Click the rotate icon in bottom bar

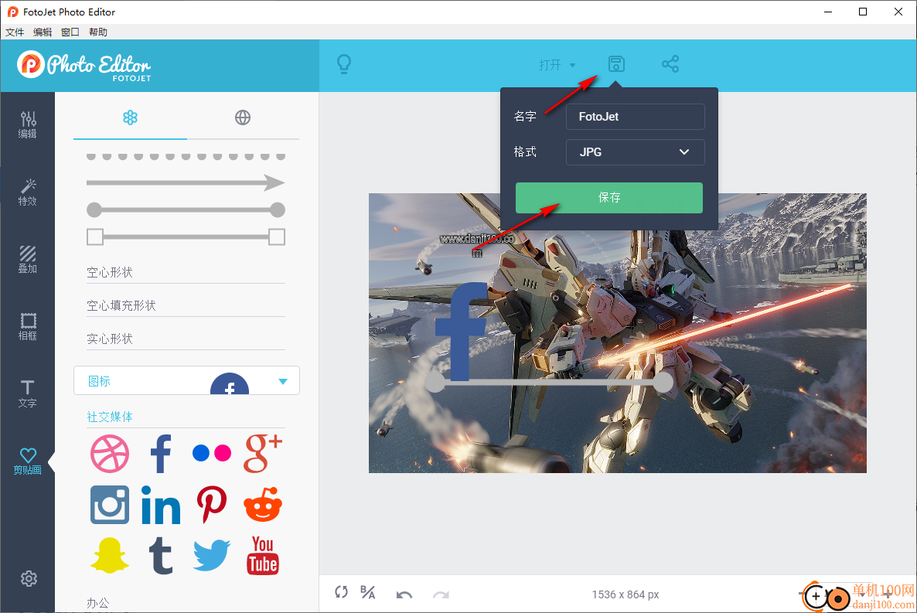point(342,592)
